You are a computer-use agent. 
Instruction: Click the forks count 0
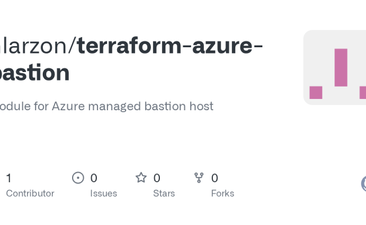click(x=215, y=178)
